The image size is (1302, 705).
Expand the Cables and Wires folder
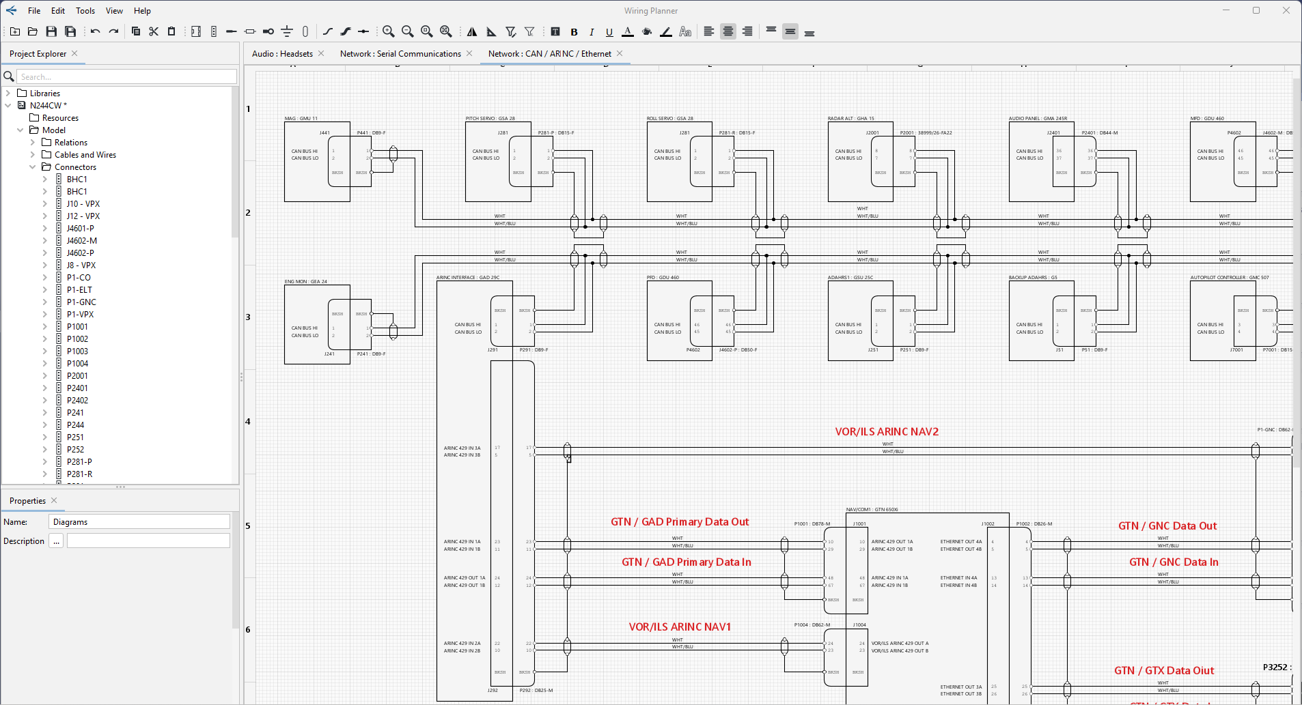coord(33,155)
